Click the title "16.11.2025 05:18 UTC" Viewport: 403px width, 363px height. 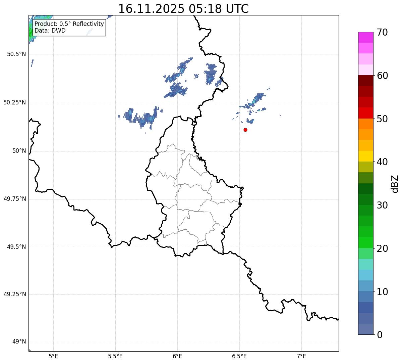pyautogui.click(x=183, y=9)
